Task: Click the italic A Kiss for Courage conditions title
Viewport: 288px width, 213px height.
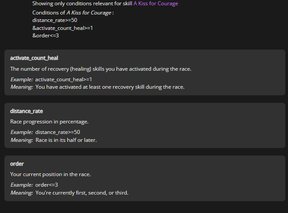Action: pos(89,13)
